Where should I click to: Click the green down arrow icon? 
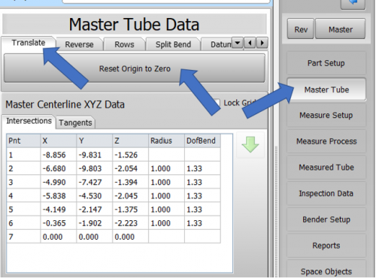[250, 144]
